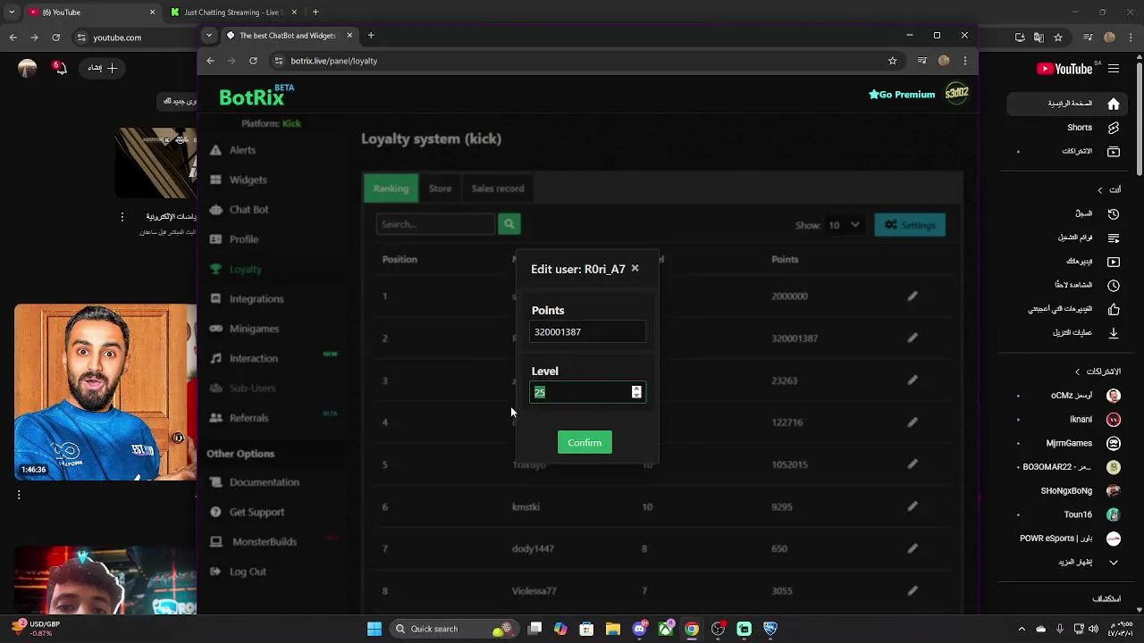Close the Edit user R0ri_A7 dialog
Screen dimensions: 1144x643
tap(635, 268)
